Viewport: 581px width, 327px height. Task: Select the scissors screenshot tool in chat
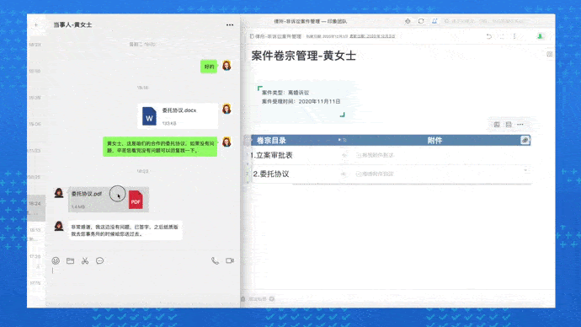click(x=85, y=260)
